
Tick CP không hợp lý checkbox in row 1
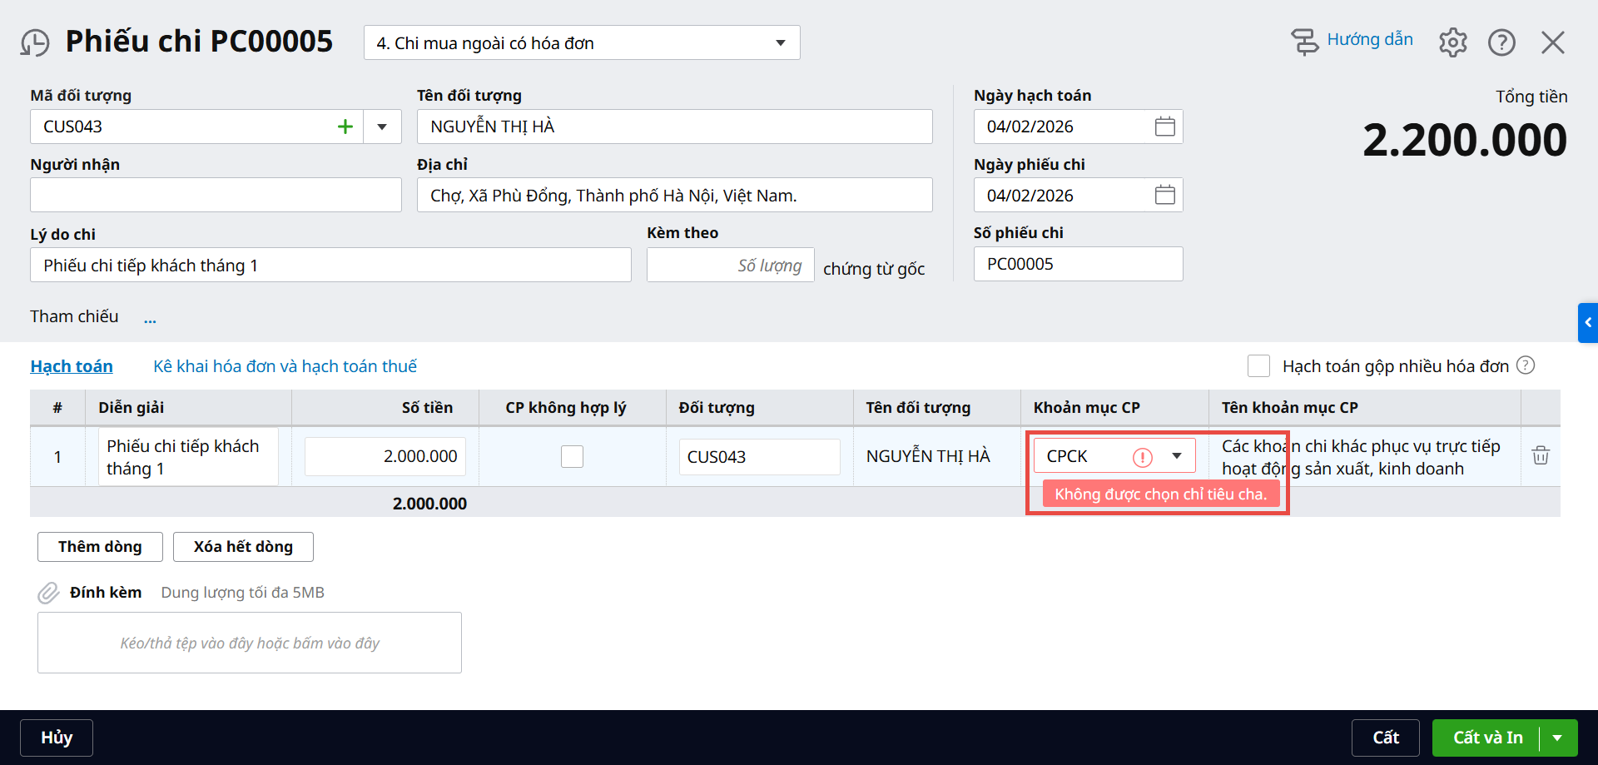(x=572, y=456)
